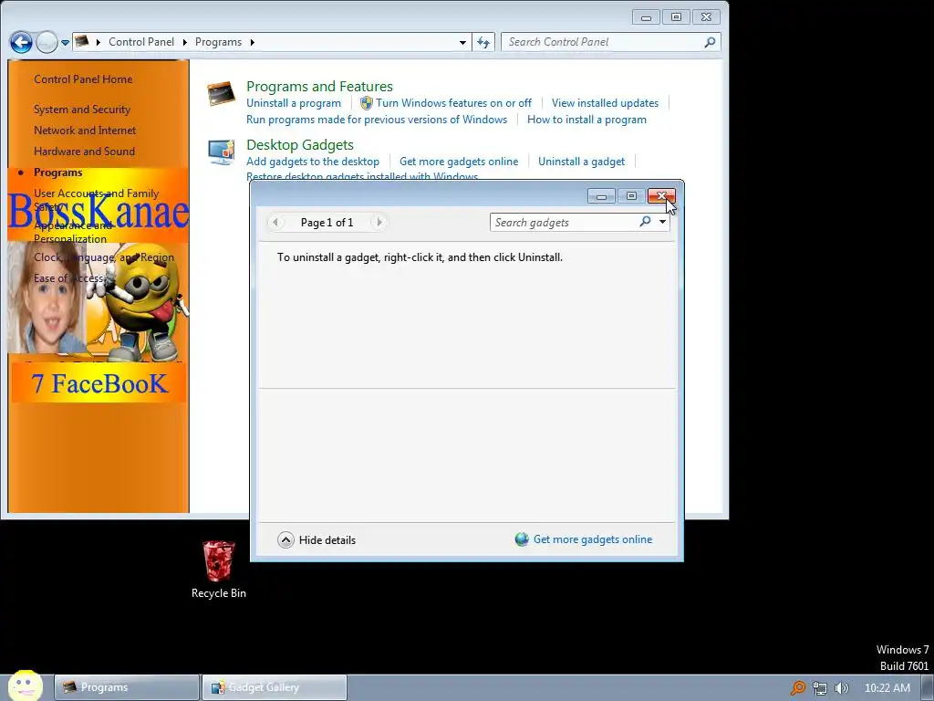934x701 pixels.
Task: Open How to install a program
Action: point(586,120)
